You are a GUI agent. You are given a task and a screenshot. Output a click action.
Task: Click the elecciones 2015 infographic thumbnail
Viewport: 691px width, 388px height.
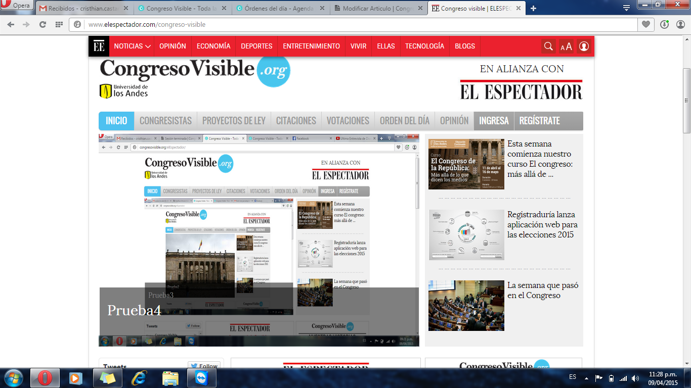coord(466,235)
